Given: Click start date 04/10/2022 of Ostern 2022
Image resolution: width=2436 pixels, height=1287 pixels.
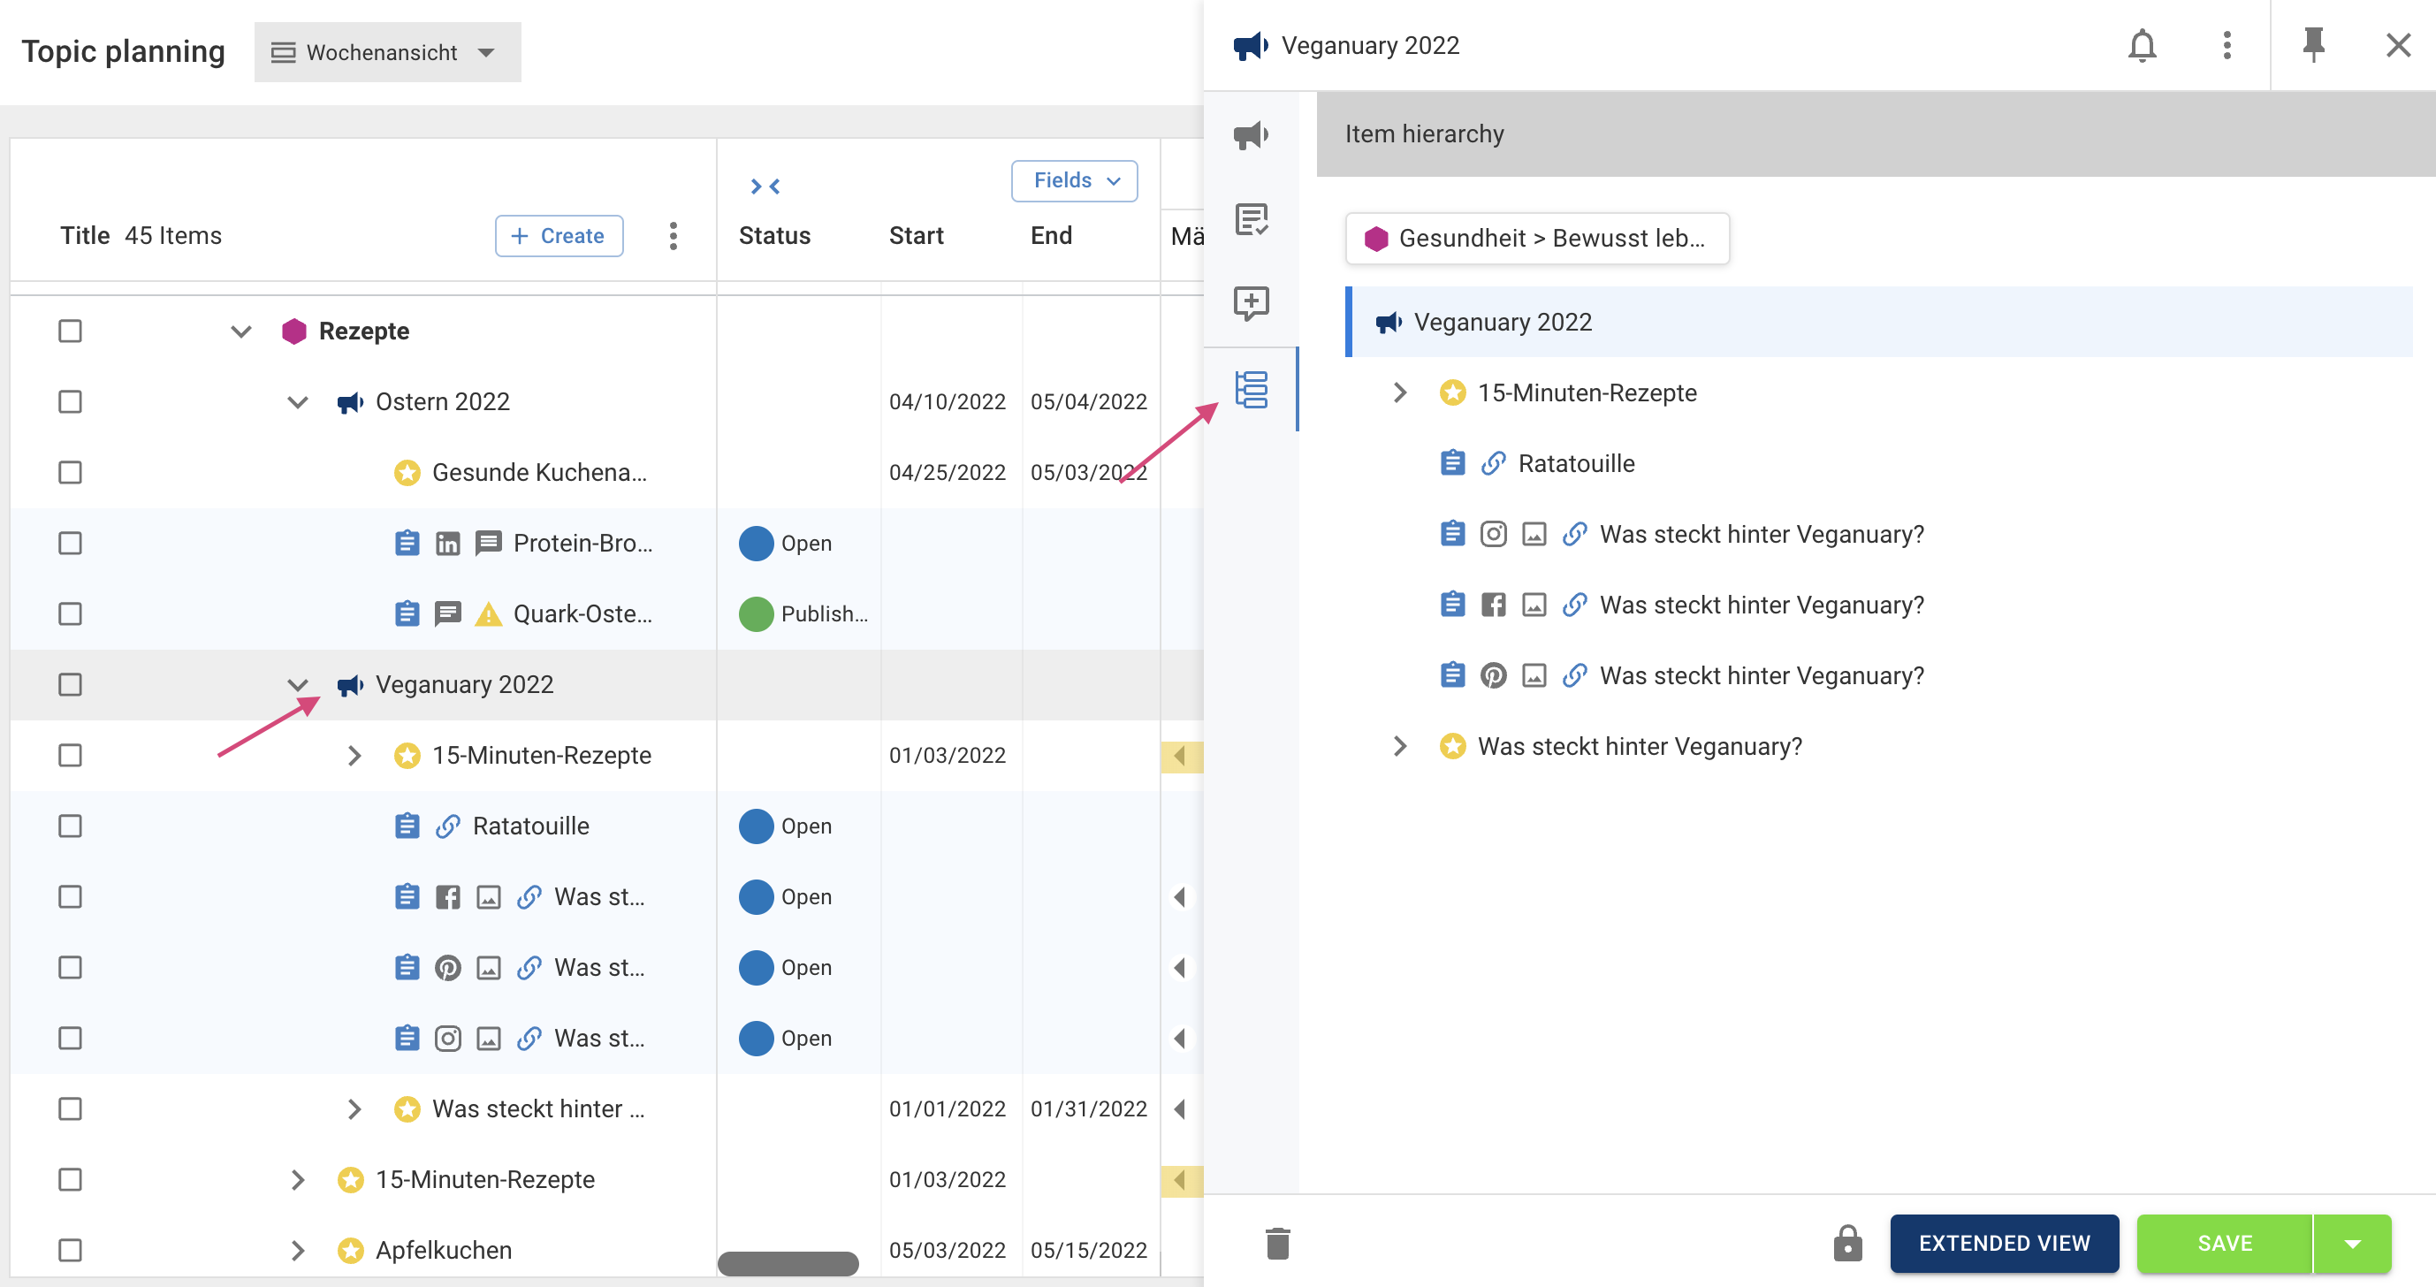Looking at the screenshot, I should point(947,402).
